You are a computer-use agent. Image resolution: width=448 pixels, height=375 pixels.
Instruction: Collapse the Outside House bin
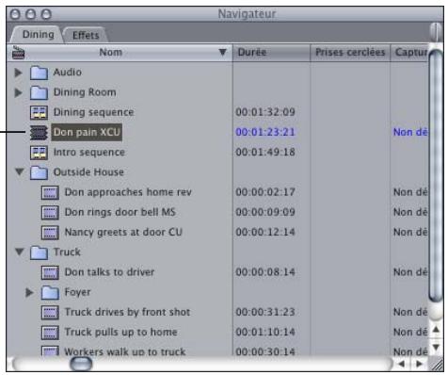click(20, 171)
